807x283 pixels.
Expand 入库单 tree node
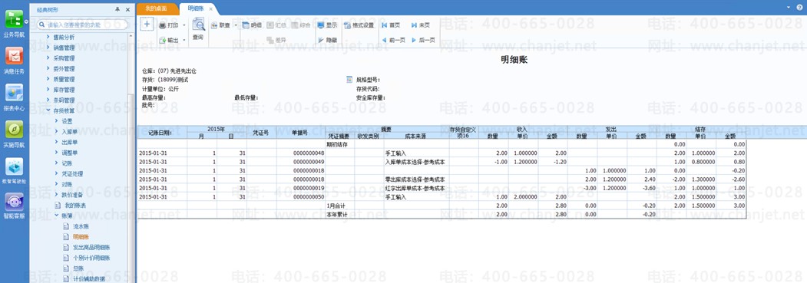tap(57, 131)
